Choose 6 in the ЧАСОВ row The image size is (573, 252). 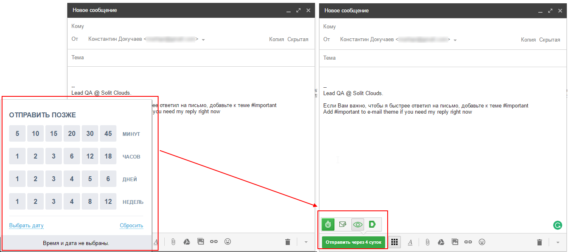[72, 156]
